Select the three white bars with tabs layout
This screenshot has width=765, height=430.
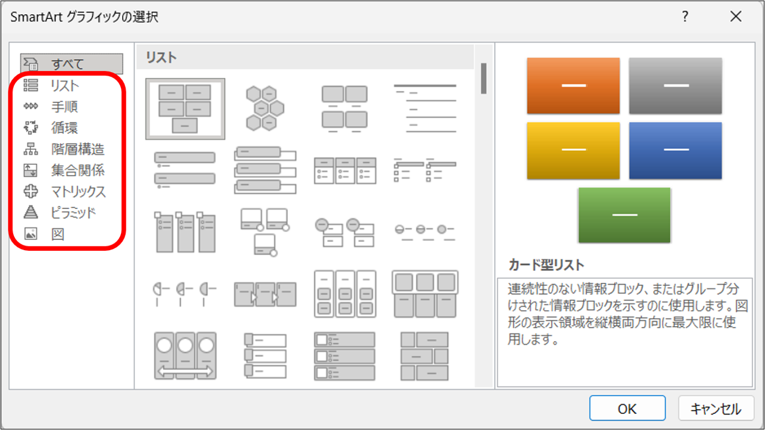pyautogui.click(x=265, y=356)
